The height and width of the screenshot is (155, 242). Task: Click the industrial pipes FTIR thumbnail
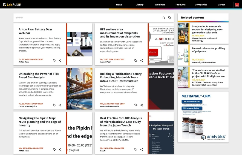pos(80,89)
